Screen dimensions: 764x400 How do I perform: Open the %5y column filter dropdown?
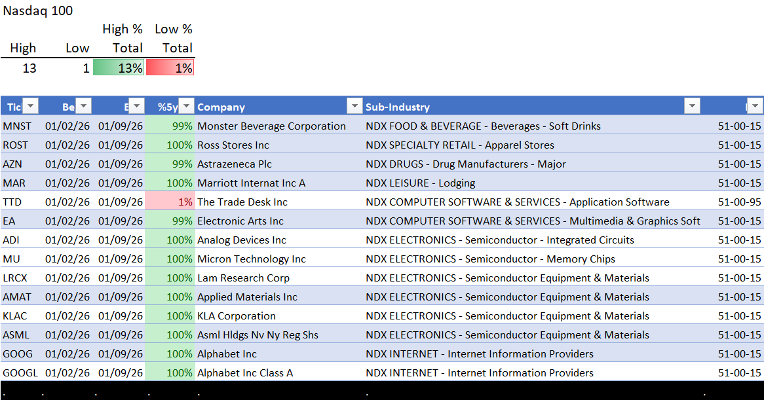coord(187,106)
